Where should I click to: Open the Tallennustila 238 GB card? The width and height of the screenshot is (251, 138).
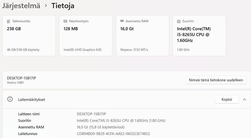tap(29, 36)
